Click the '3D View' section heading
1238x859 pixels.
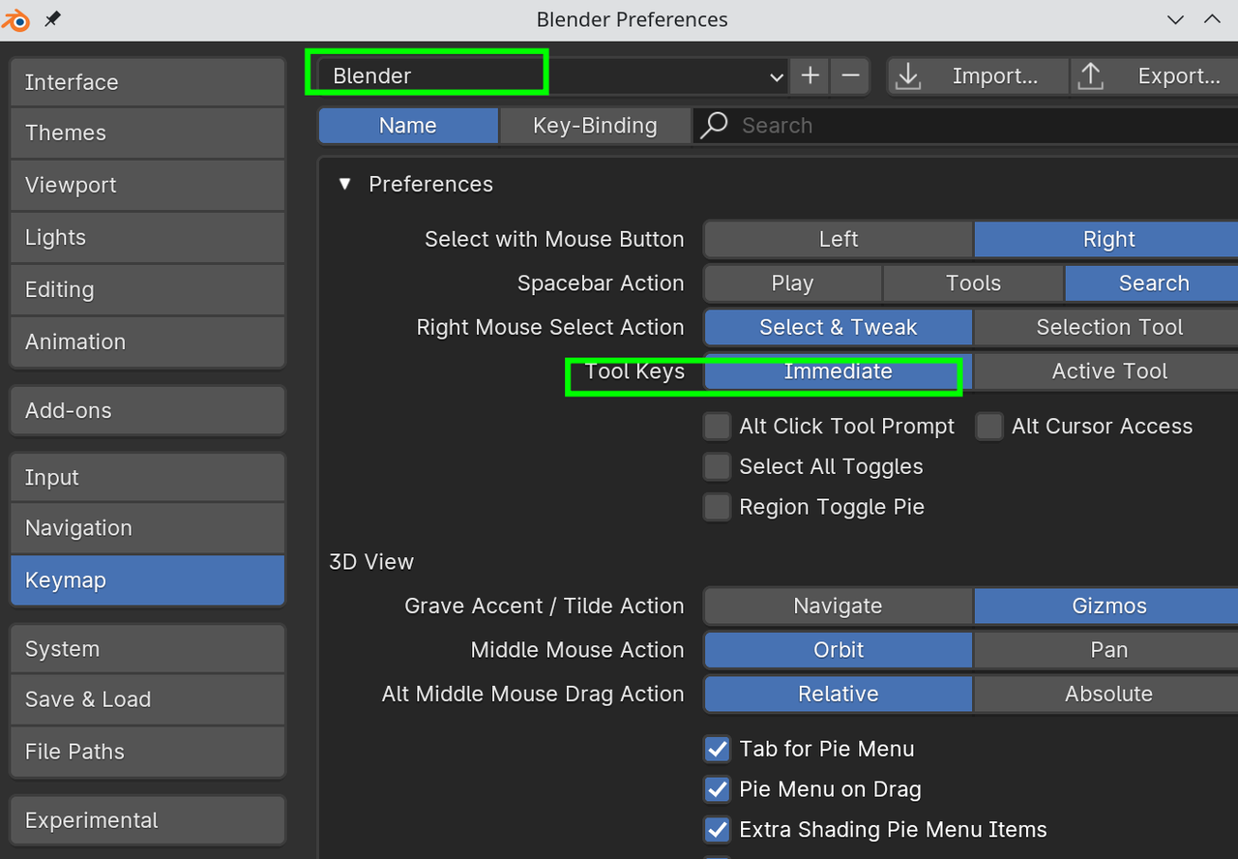click(x=371, y=562)
